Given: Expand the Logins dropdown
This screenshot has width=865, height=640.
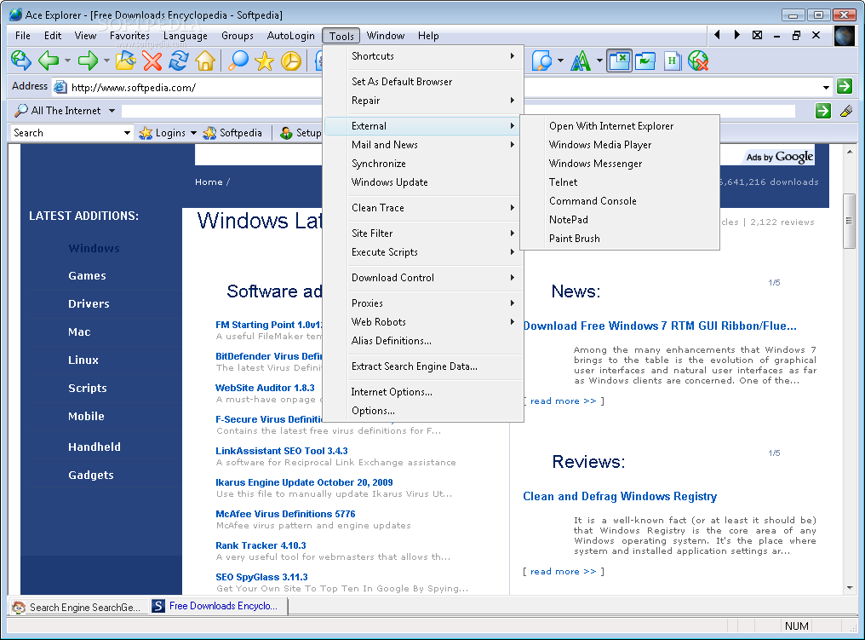Looking at the screenshot, I should [x=193, y=133].
